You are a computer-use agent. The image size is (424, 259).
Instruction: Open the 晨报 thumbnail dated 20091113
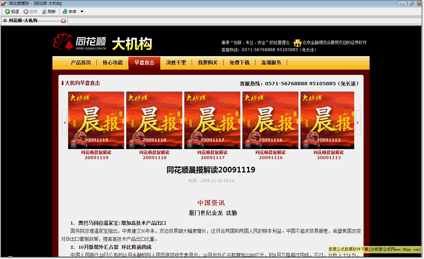click(327, 120)
